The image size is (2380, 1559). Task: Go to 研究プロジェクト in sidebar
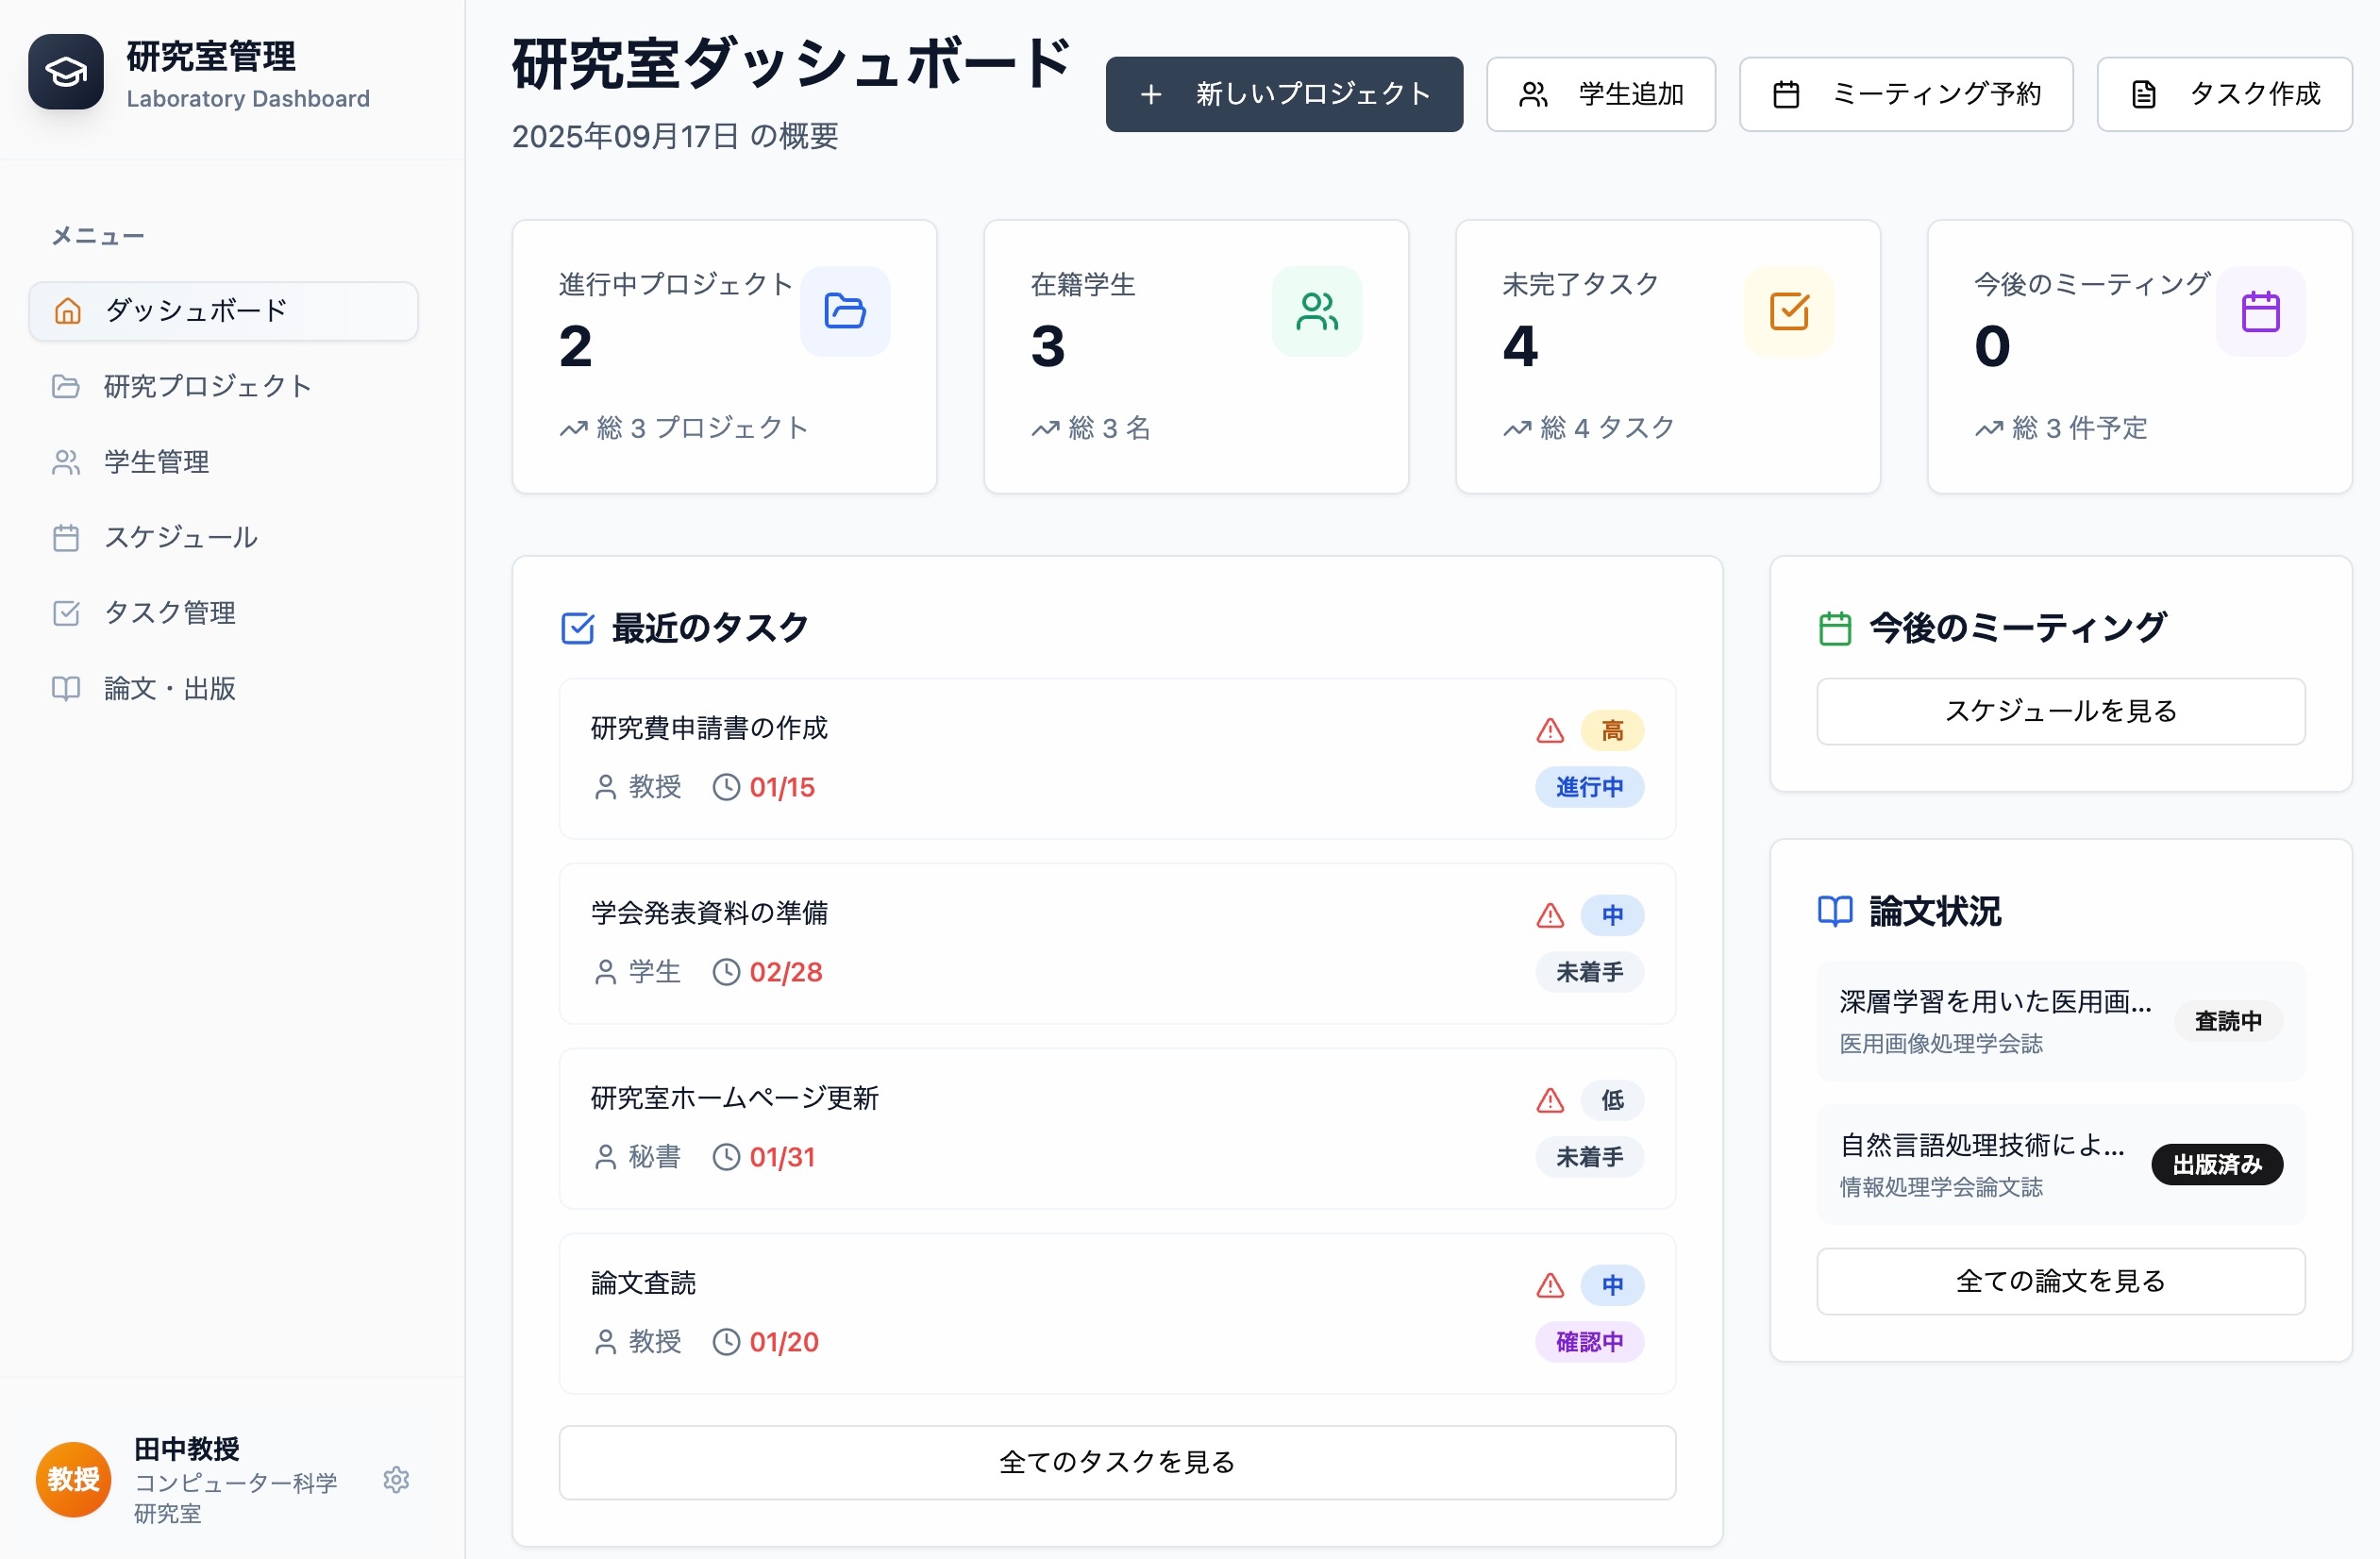pos(207,386)
